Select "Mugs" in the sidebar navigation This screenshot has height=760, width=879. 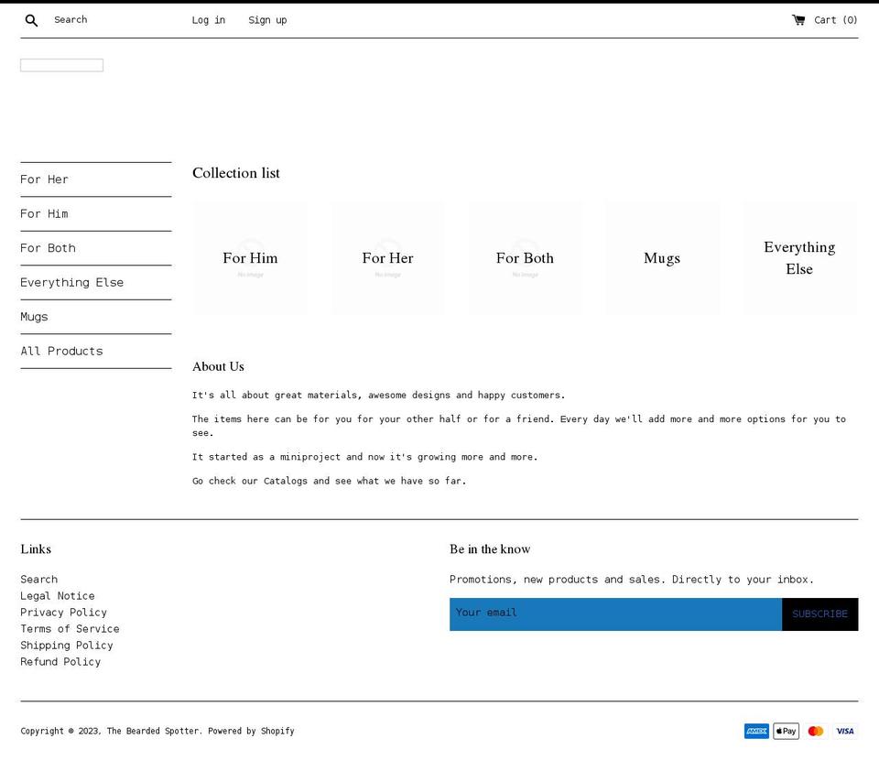click(34, 316)
